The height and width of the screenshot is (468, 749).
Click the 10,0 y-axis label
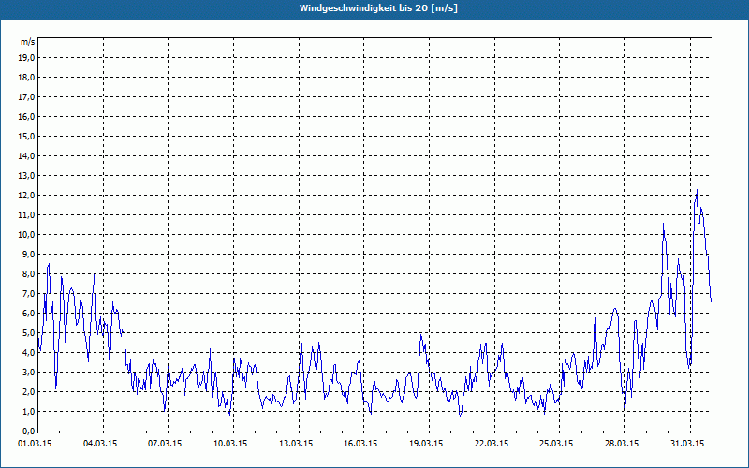pos(26,235)
